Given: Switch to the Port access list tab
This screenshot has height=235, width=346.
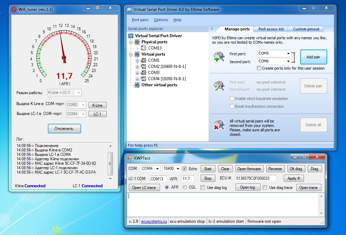Looking at the screenshot, I should [x=271, y=29].
